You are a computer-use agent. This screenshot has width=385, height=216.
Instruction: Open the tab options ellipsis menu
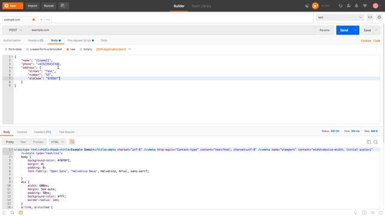(48, 20)
